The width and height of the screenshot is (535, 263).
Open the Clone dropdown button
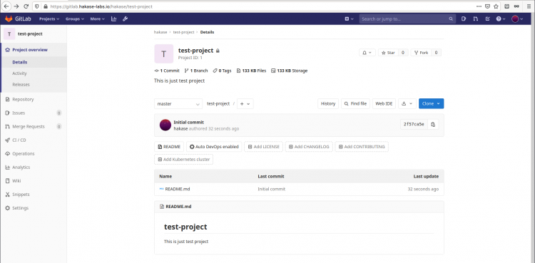(x=432, y=103)
